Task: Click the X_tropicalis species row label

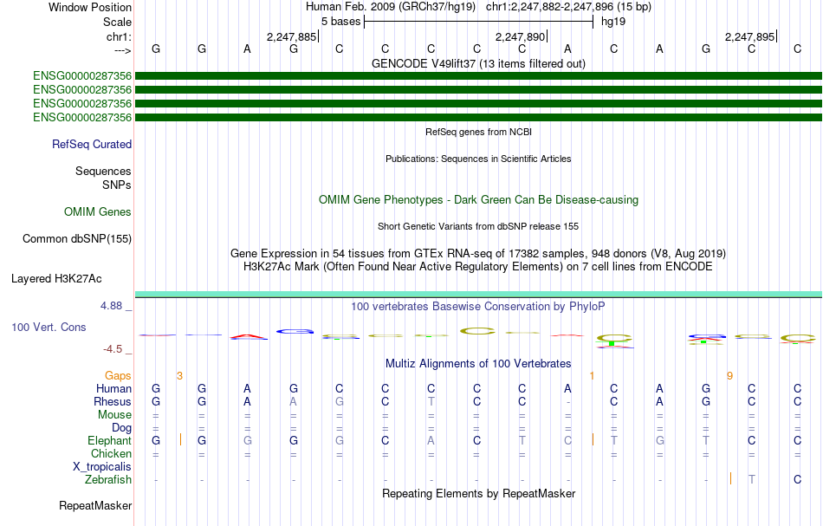Action: [x=102, y=467]
